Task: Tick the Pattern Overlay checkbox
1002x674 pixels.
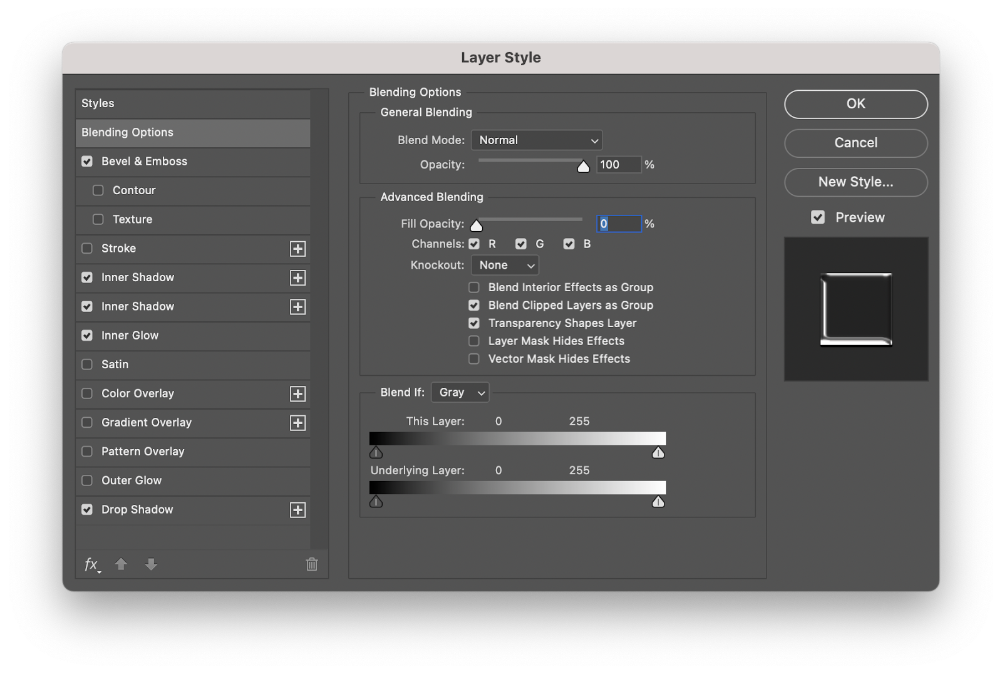Action: [x=87, y=452]
